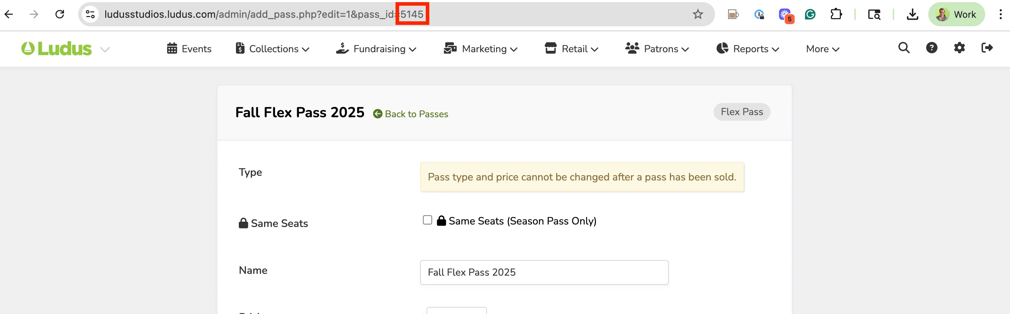
Task: Open the Work profile button
Action: coord(956,15)
